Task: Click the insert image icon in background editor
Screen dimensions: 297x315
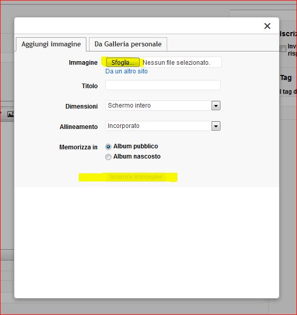Action: [10, 114]
